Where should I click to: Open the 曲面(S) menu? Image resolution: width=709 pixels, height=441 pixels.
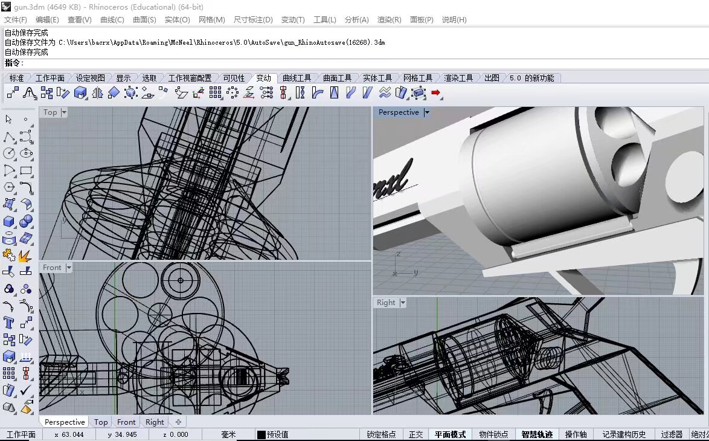[144, 20]
